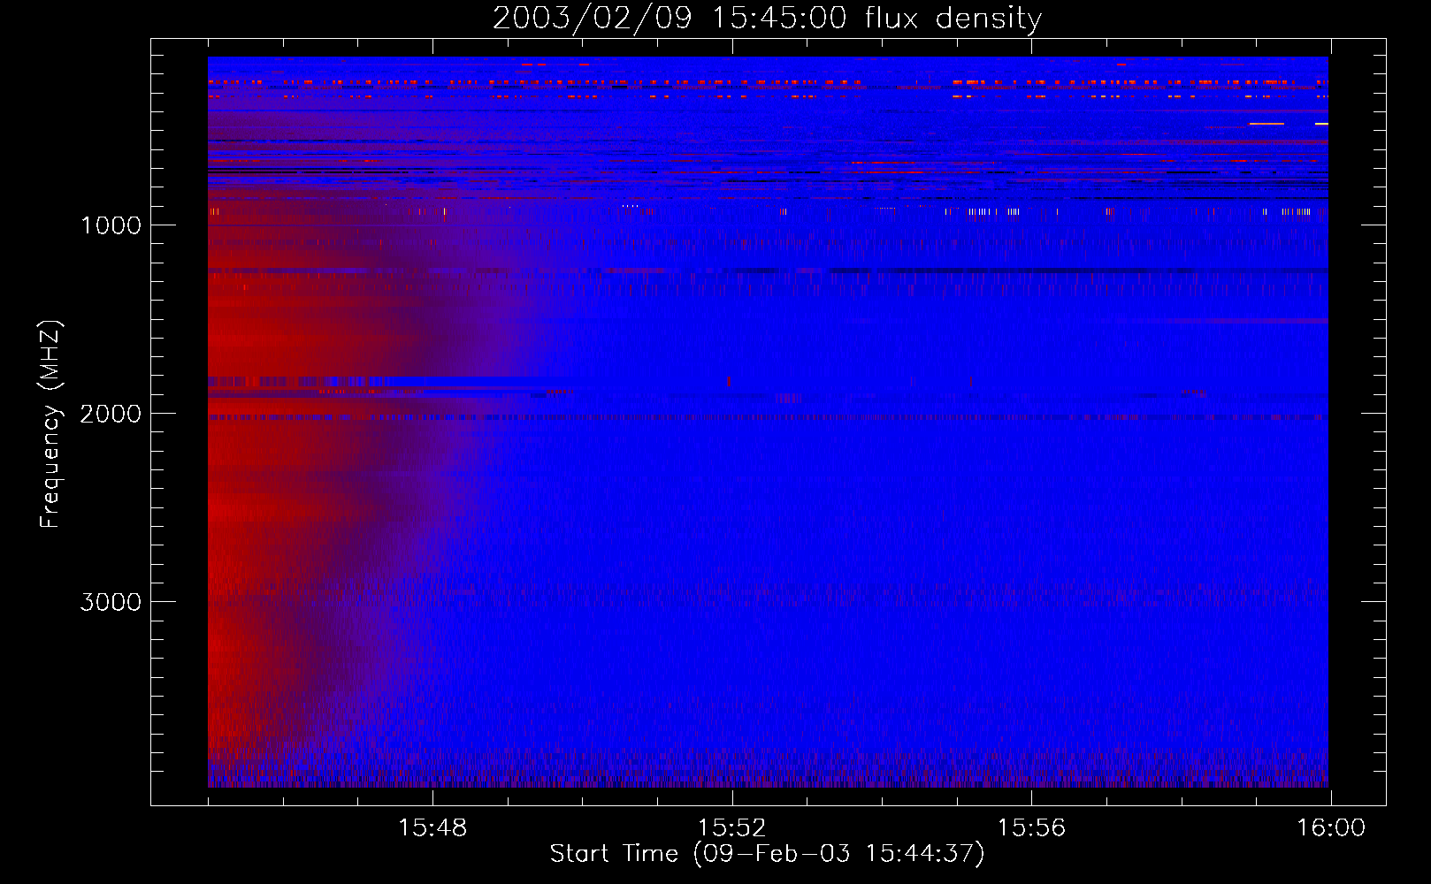Click the 1000 frequency tick label
The image size is (1431, 884).
111,225
